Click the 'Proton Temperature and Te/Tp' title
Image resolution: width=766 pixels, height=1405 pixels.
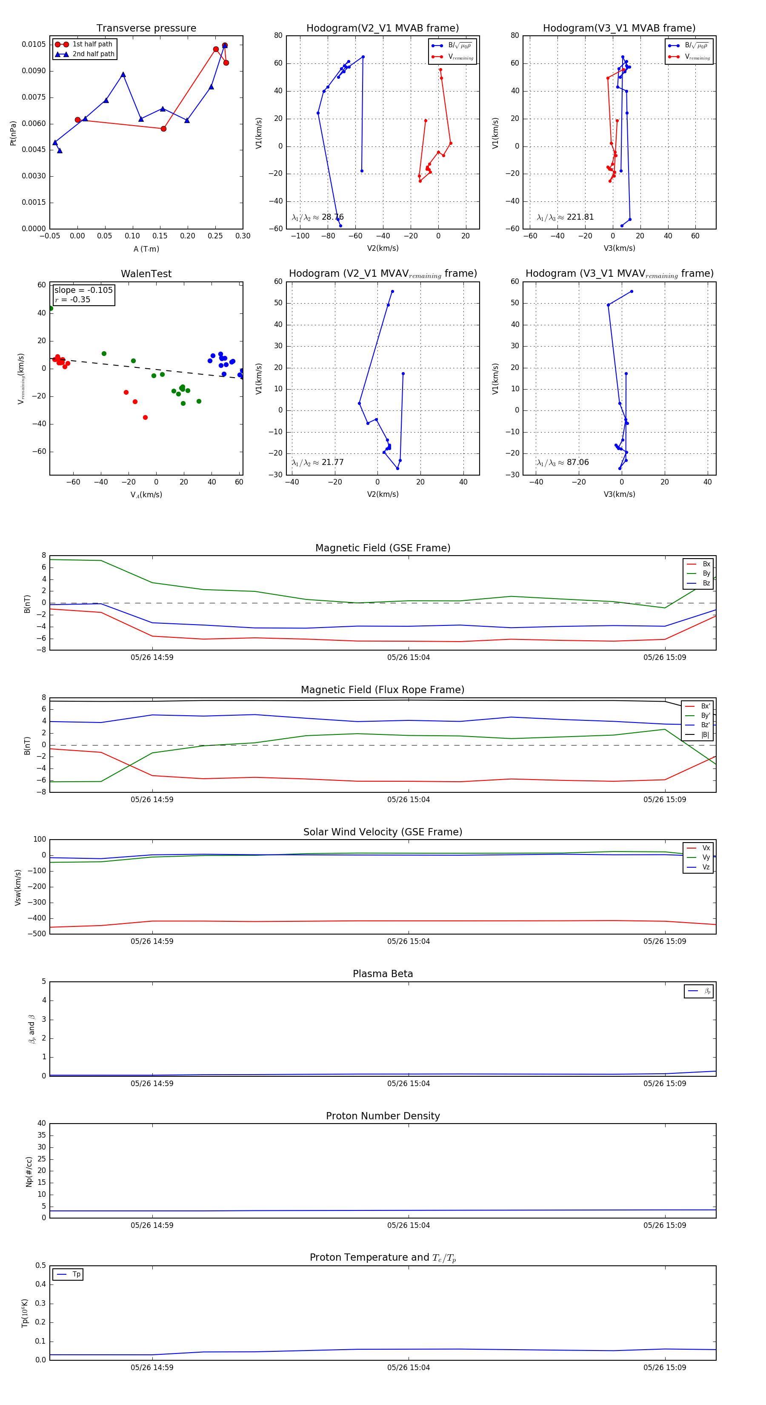point(383,1258)
